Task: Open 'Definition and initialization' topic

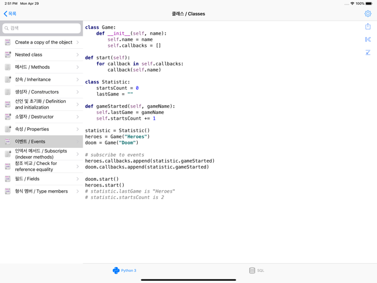Action: click(x=42, y=105)
